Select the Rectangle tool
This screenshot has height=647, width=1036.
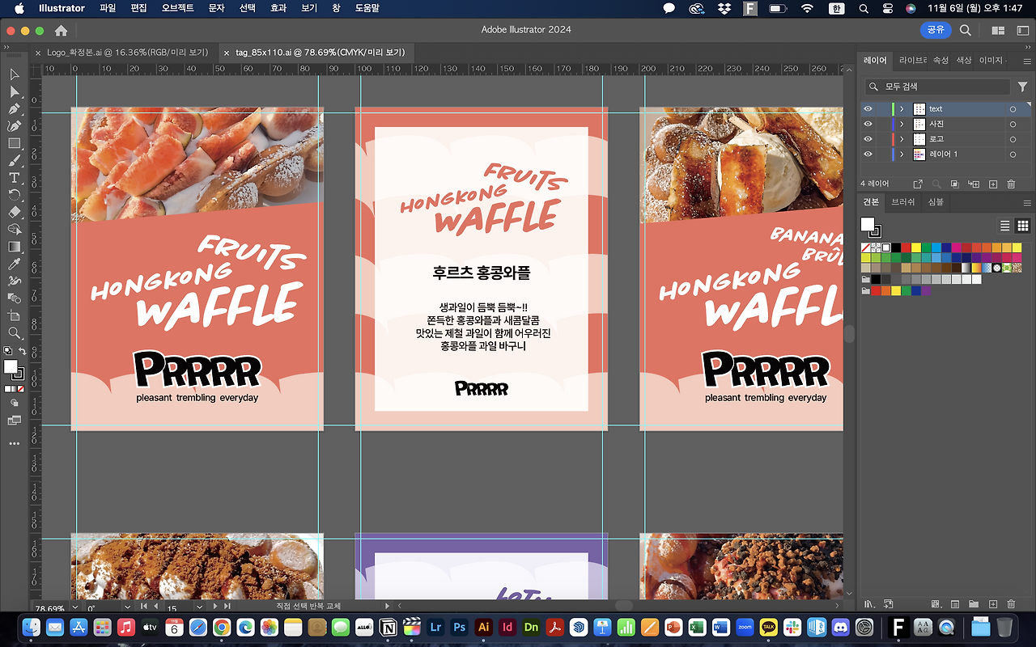pyautogui.click(x=15, y=143)
